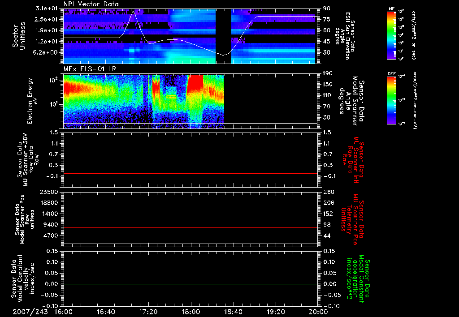Click the 17:20 time axis label
459x317 pixels.
tap(148, 312)
